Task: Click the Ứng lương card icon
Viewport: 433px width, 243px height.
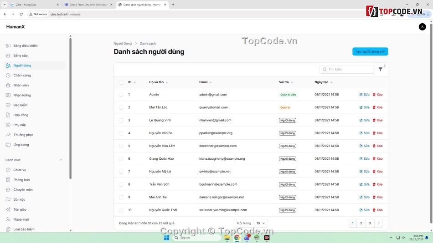Action: point(8,145)
